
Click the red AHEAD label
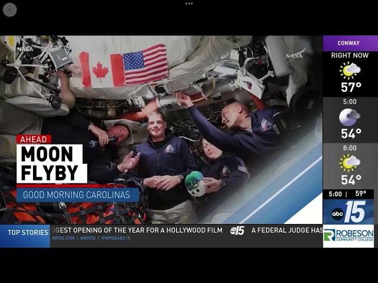(x=34, y=139)
